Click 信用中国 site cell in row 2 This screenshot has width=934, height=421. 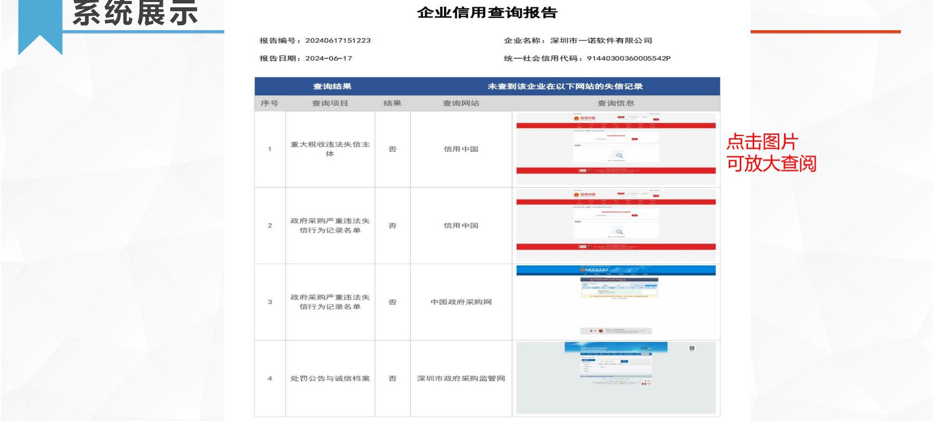coord(461,226)
